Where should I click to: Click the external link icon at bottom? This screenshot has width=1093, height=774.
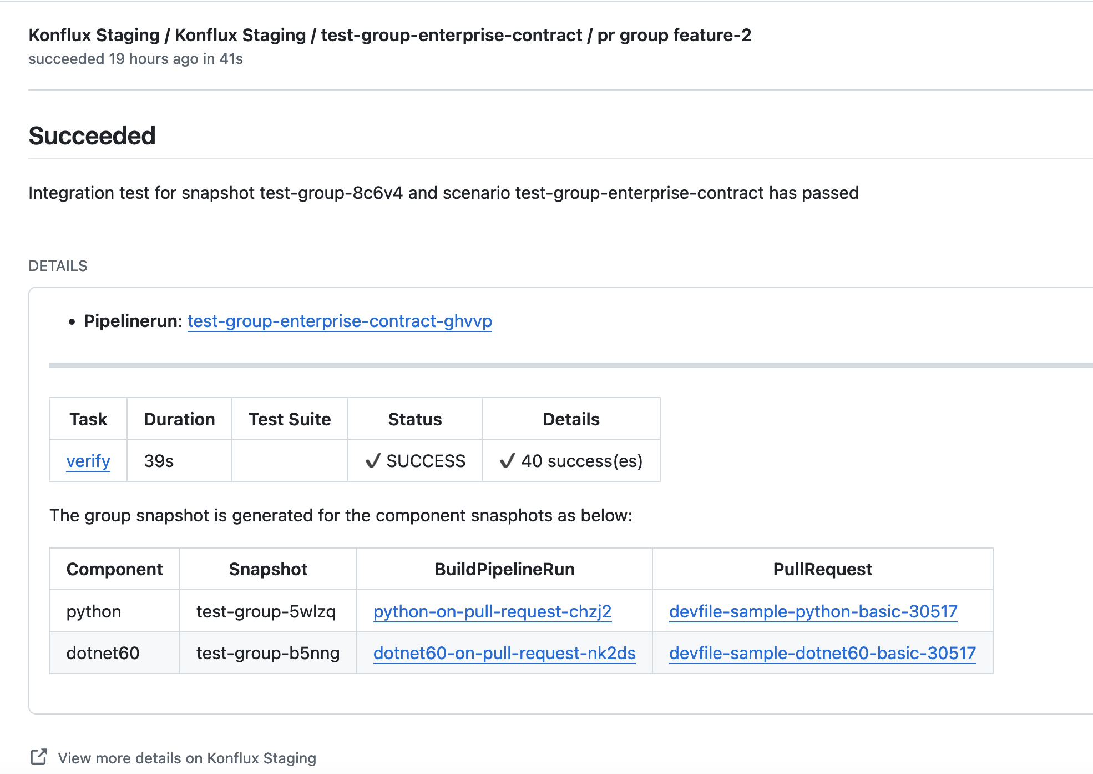tap(38, 757)
